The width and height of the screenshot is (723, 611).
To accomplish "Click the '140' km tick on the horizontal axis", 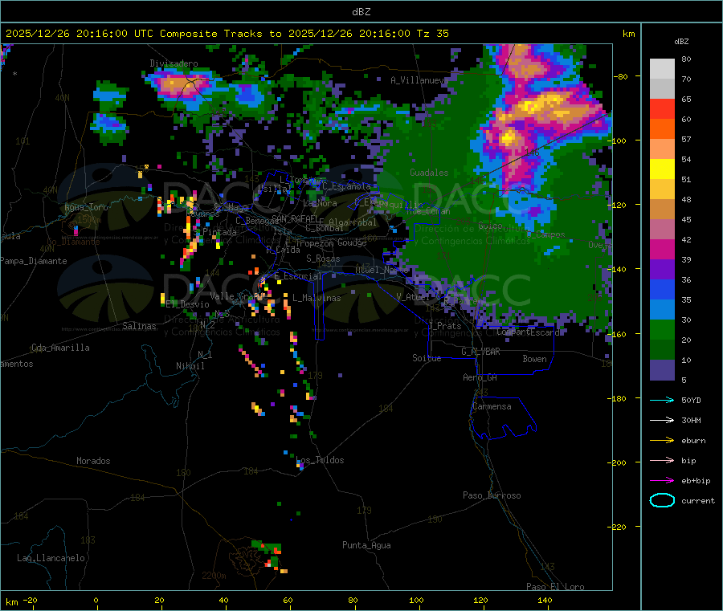I will (545, 600).
